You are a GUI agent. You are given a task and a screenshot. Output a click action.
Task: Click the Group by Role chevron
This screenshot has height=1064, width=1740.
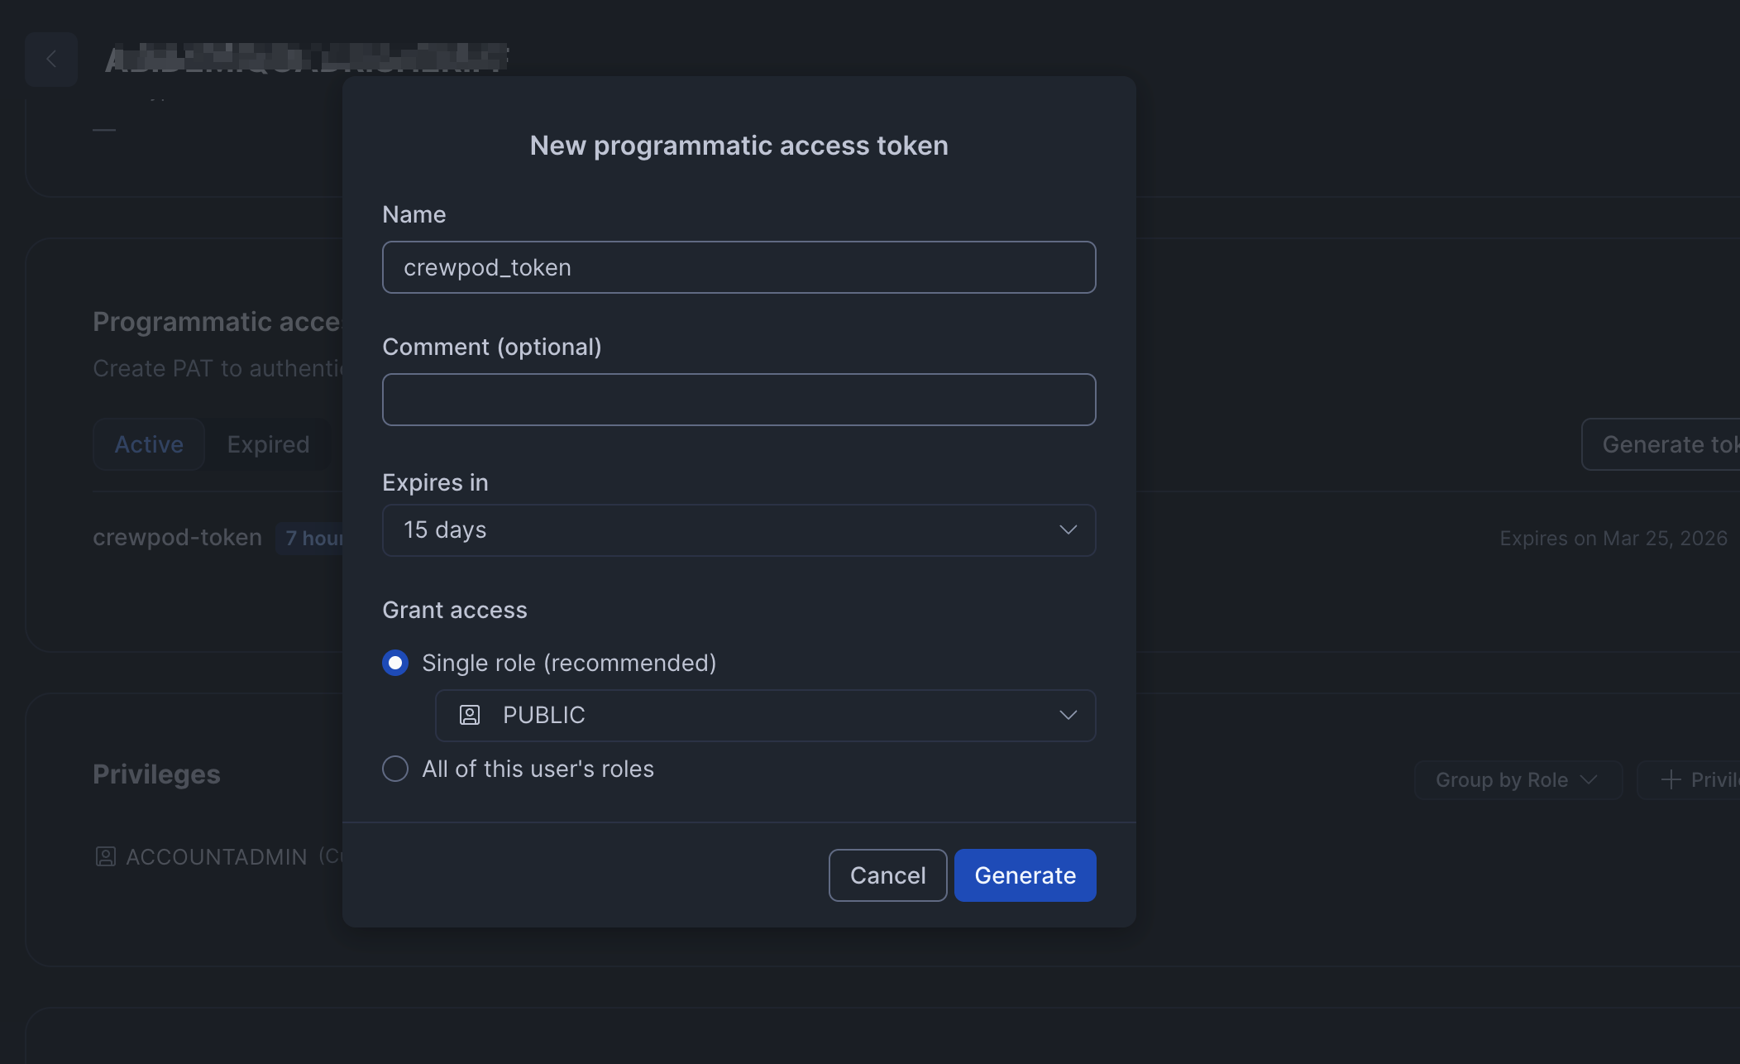[1588, 779]
